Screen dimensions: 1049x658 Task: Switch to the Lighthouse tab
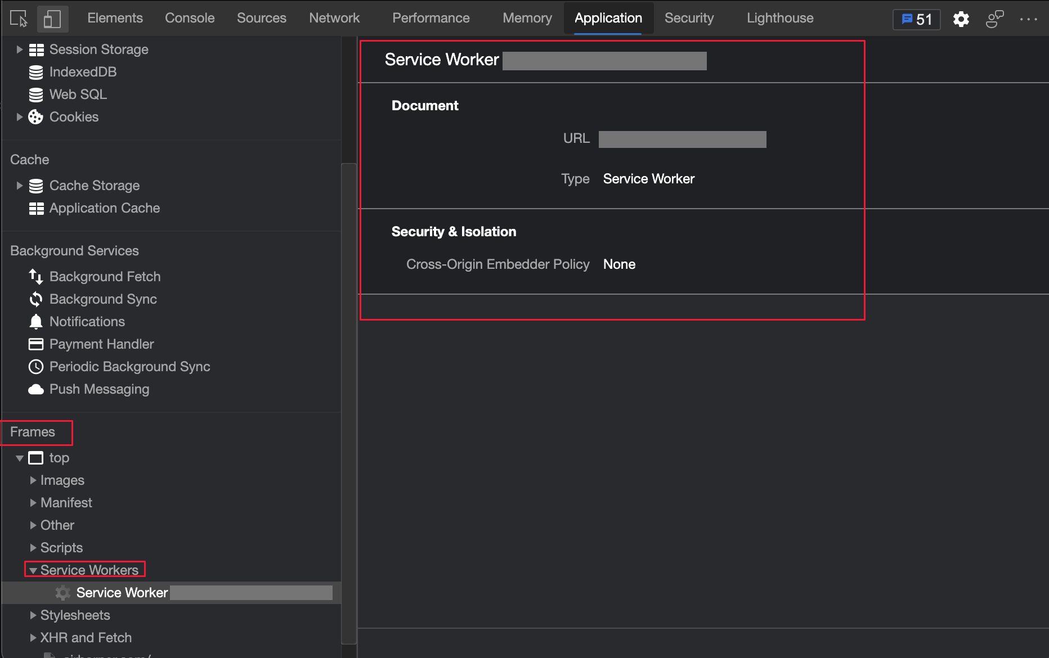click(780, 18)
